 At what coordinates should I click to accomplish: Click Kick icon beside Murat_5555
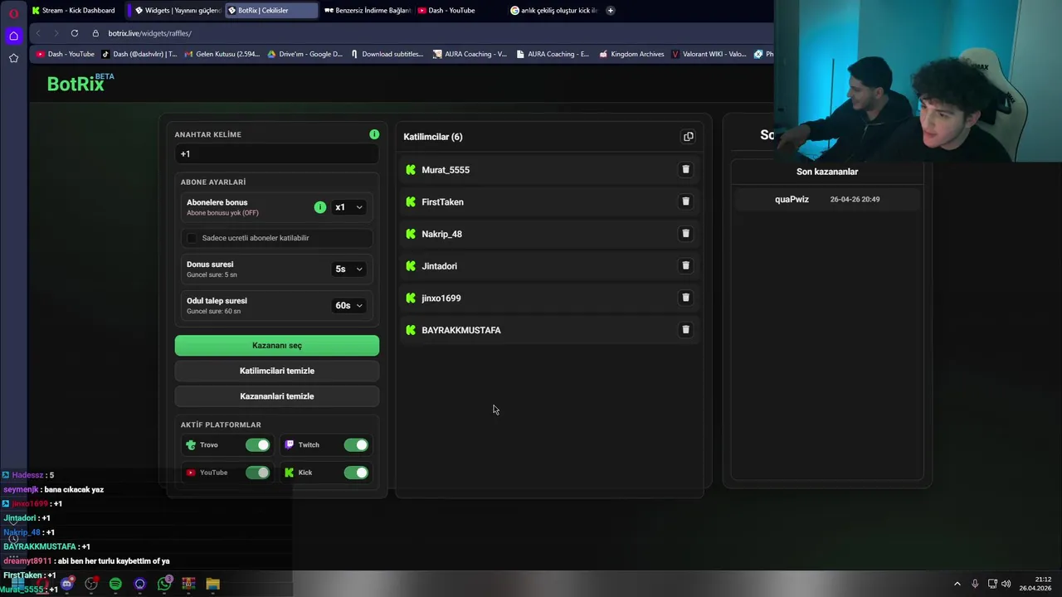click(411, 170)
